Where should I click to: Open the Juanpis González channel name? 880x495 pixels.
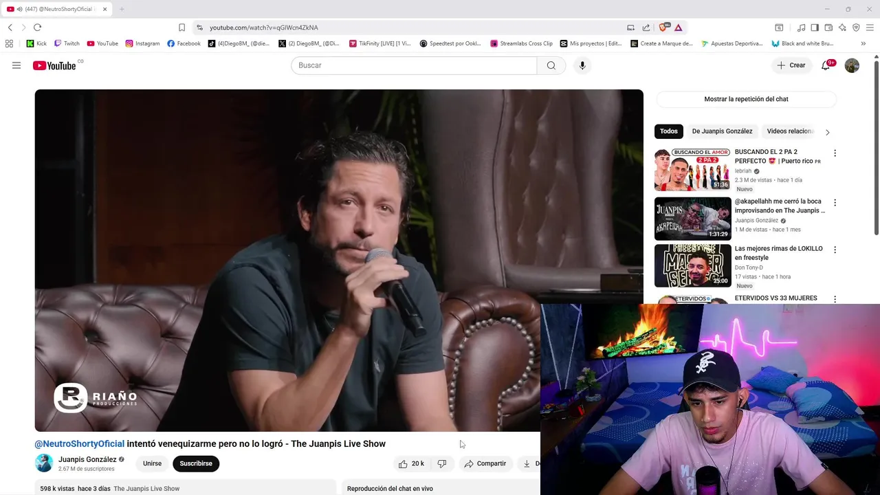[87, 459]
